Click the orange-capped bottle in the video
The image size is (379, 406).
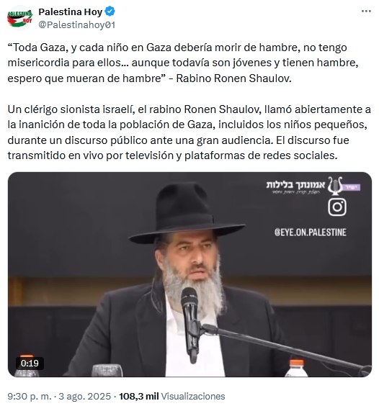pyautogui.click(x=296, y=368)
